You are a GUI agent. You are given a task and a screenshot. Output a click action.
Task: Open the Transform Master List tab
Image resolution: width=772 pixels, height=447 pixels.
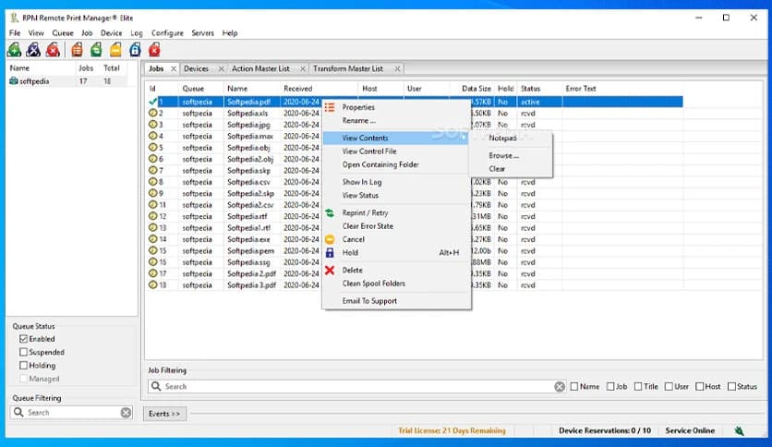(x=347, y=69)
